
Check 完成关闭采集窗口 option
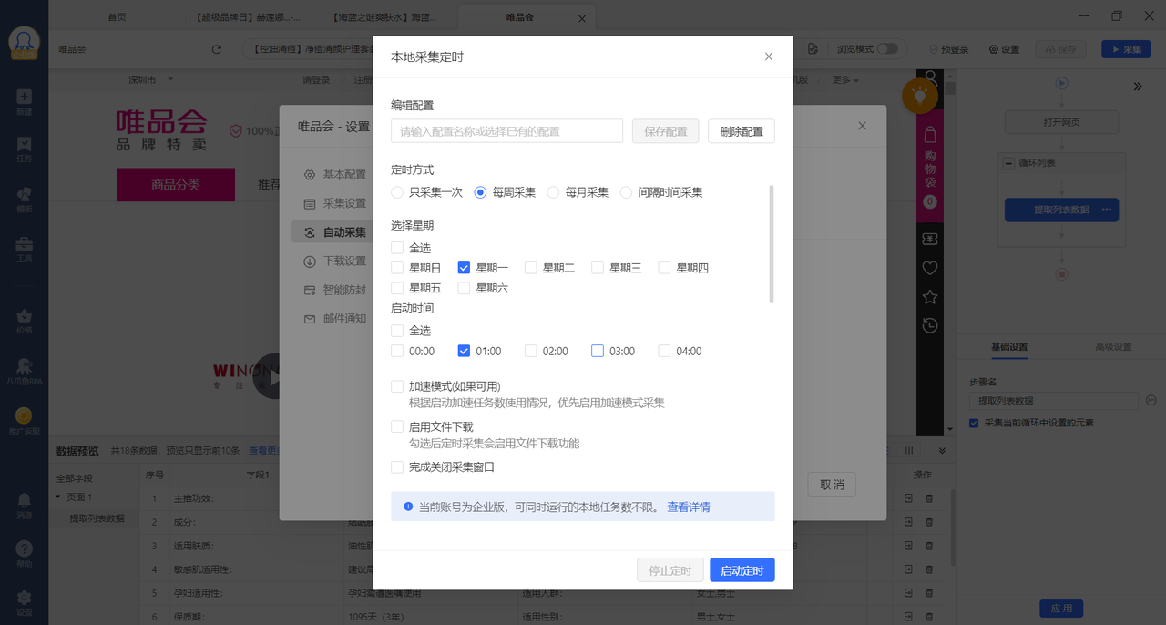click(397, 467)
